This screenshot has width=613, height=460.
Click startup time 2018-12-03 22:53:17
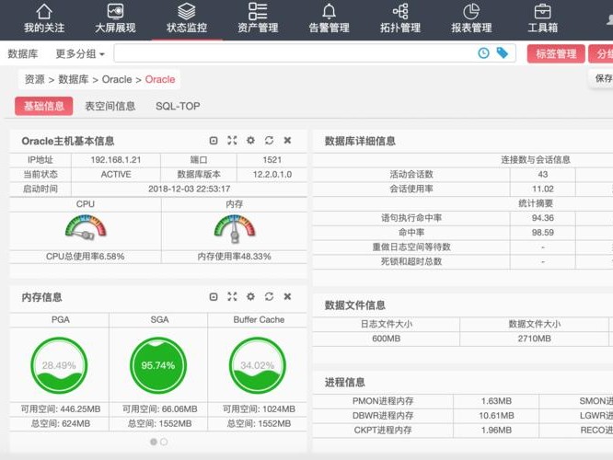[x=190, y=189]
